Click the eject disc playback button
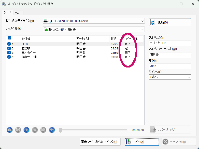 tap(10, 130)
